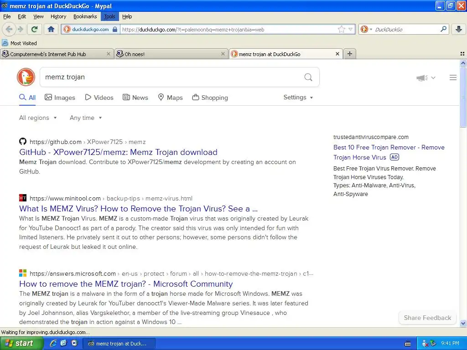Open How to remove the MEMZ trojan link
The image size is (467, 350).
(x=126, y=284)
